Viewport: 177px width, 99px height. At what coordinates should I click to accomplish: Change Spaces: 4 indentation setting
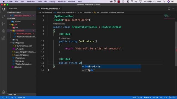[147, 97]
